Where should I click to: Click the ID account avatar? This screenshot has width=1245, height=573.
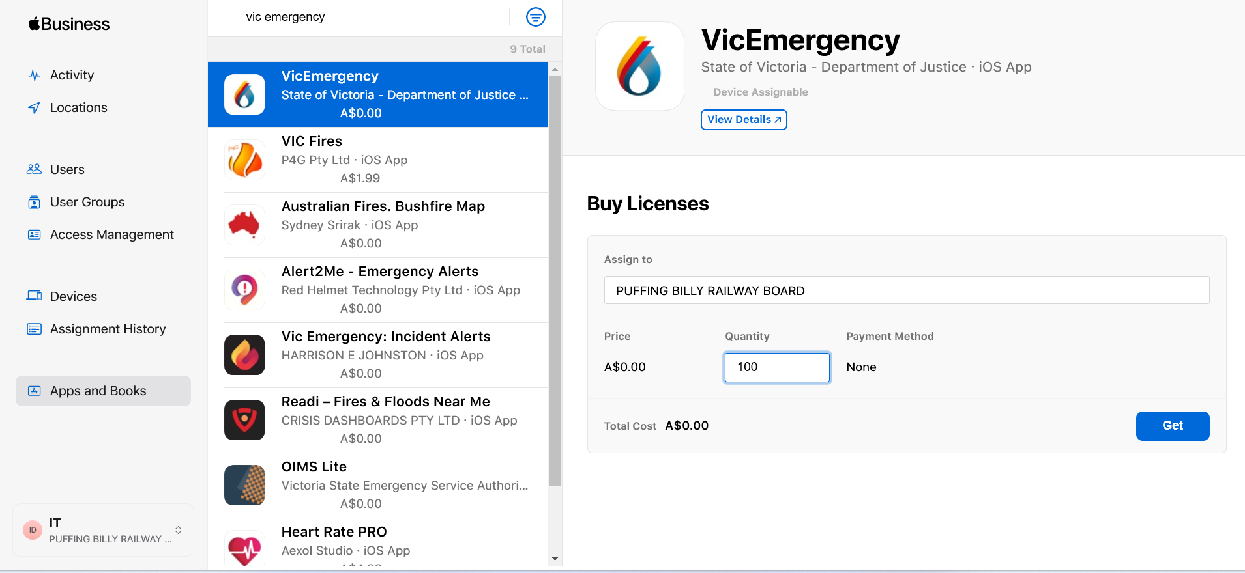click(x=33, y=530)
